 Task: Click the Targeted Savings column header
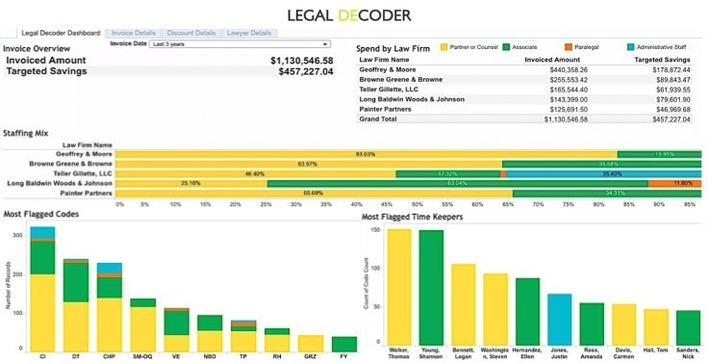(662, 60)
